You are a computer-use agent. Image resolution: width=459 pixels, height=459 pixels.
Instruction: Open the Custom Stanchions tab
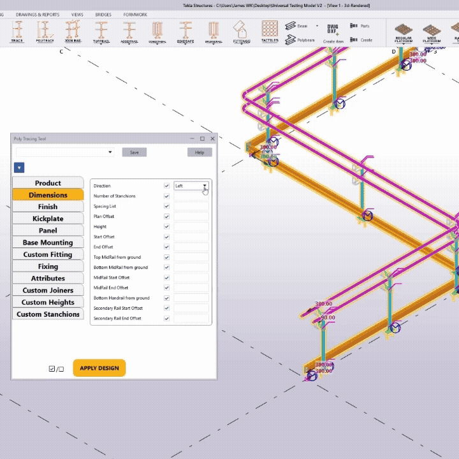coord(48,314)
